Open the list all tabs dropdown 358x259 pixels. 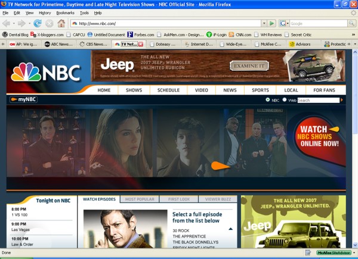coord(355,44)
